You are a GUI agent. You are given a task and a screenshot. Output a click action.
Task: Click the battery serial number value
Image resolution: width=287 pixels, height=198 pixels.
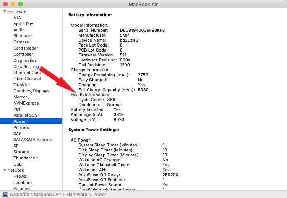point(142,30)
